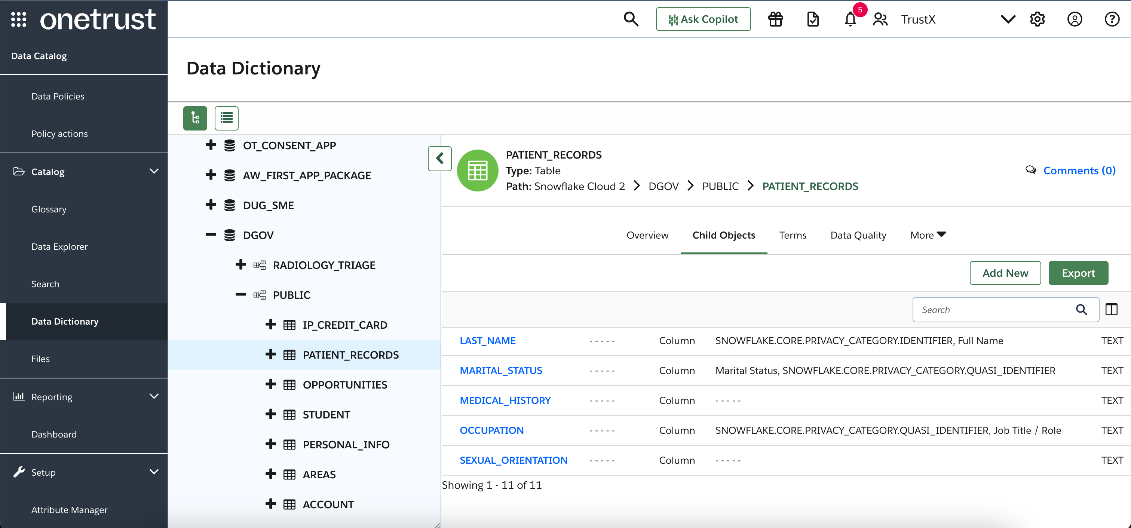The width and height of the screenshot is (1131, 528).
Task: Select the tree view icon
Action: (195, 118)
